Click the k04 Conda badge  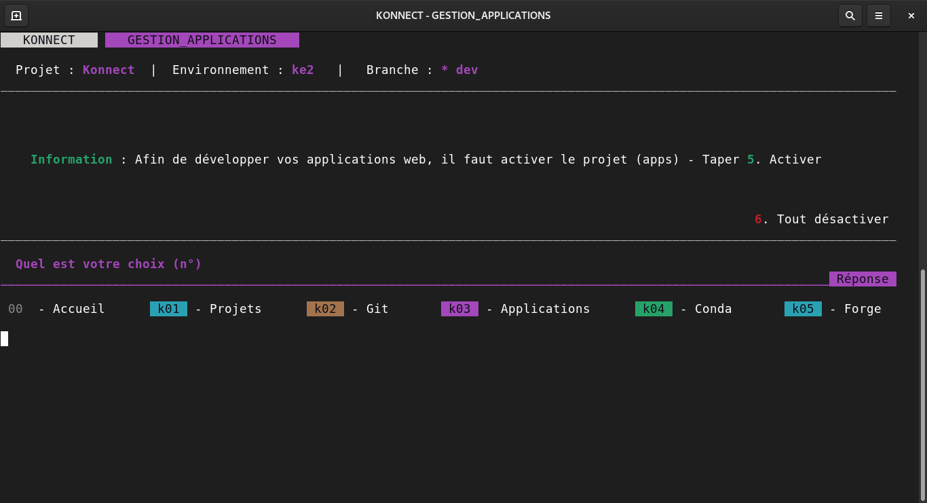(654, 309)
